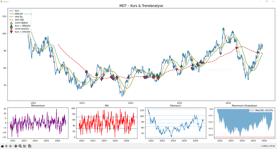Click the highest bullish triangle marker near late 2025

[224, 29]
